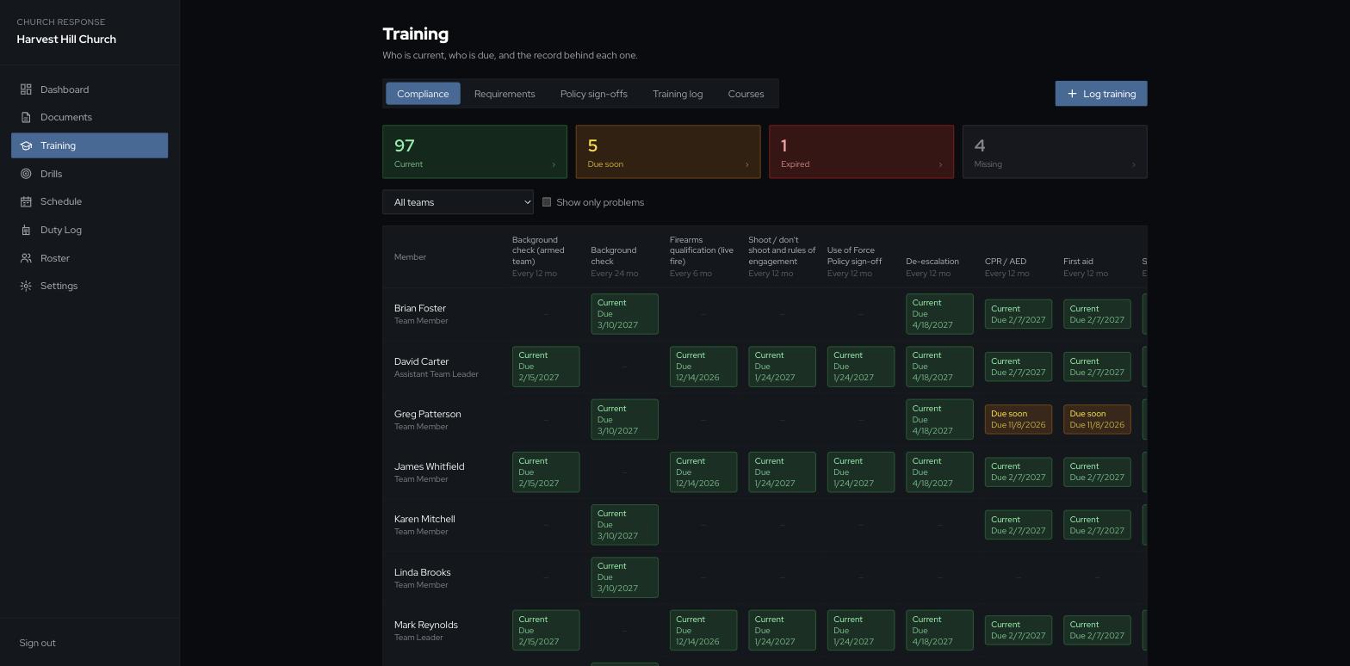This screenshot has width=1350, height=666.
Task: Click Mark Reynolds' Shoot / don't shoot cell
Action: pos(782,631)
